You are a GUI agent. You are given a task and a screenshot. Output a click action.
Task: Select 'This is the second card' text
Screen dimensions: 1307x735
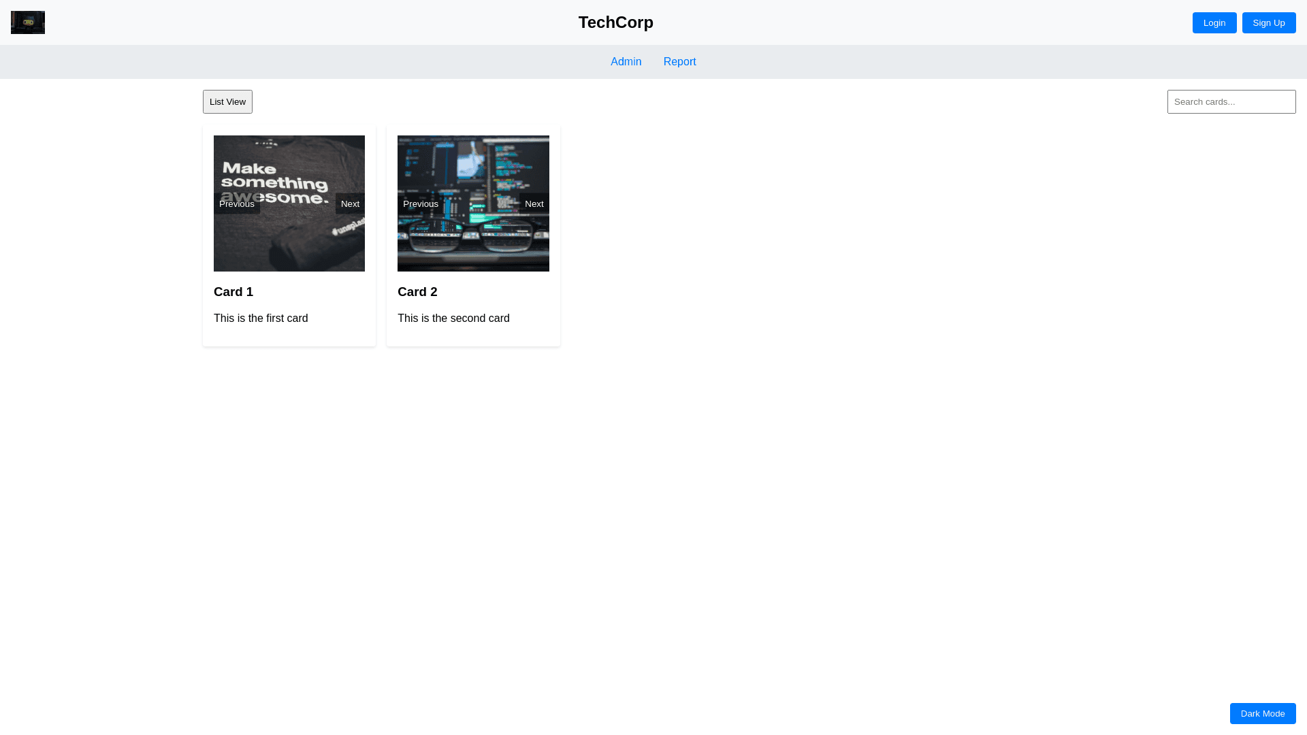[453, 318]
